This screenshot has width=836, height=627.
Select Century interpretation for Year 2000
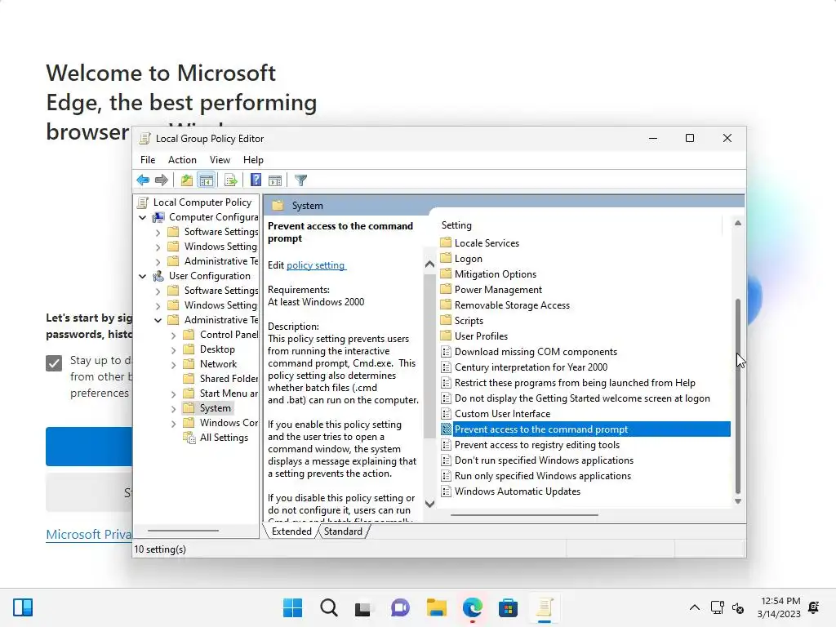click(x=531, y=367)
